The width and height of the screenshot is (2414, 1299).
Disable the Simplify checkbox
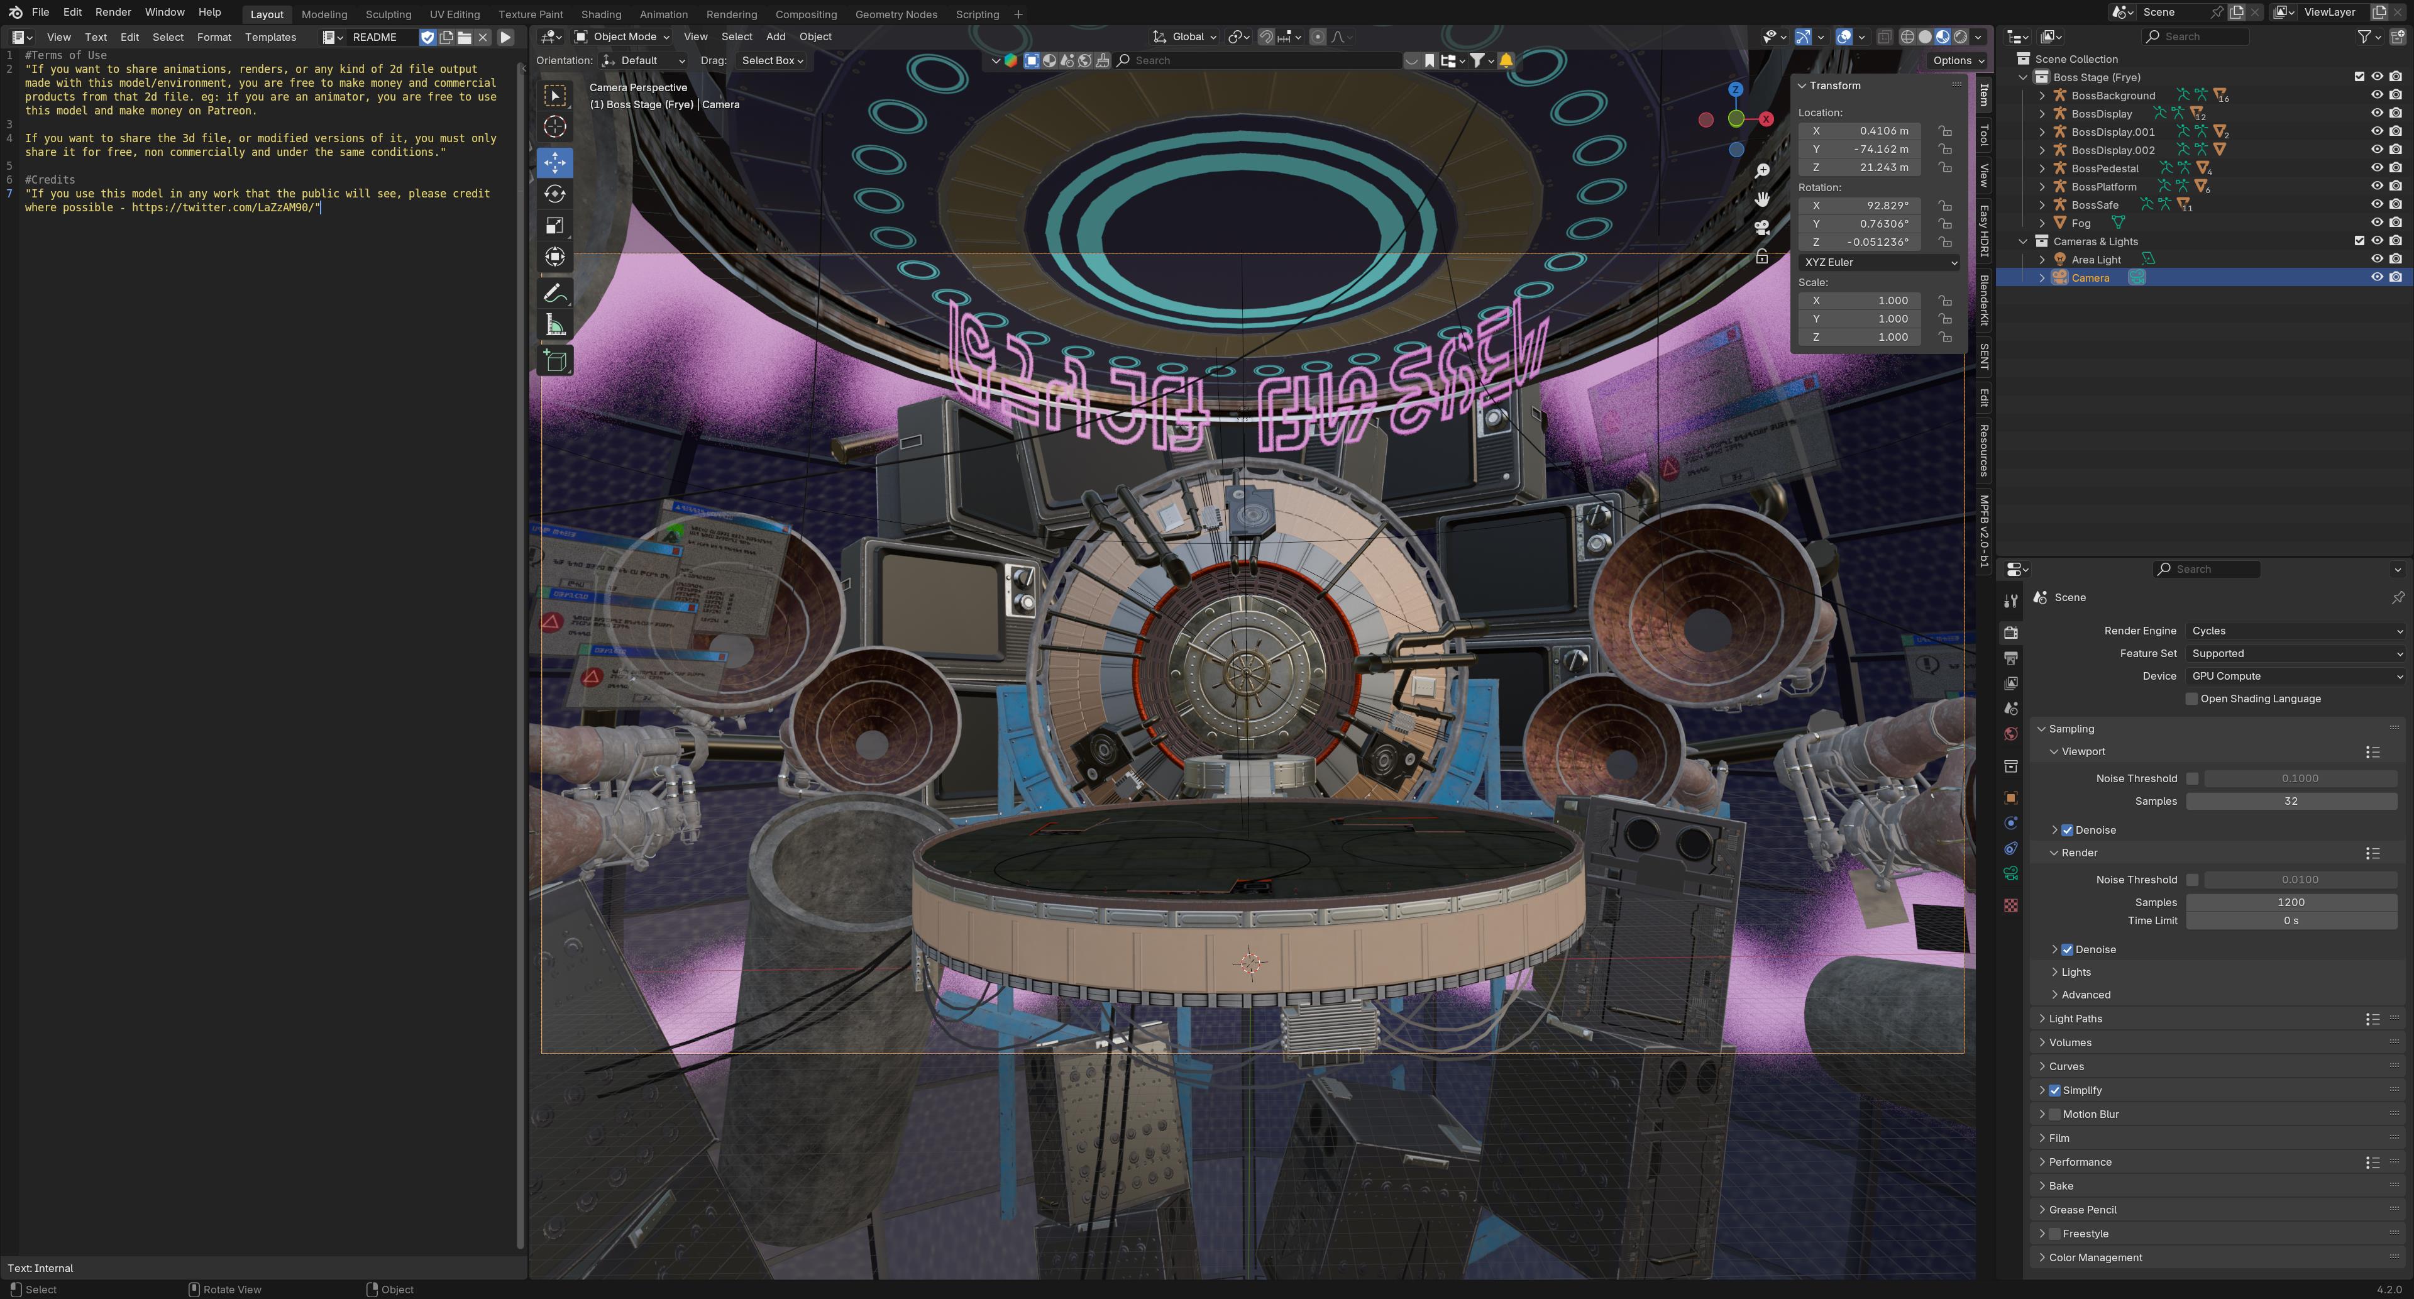(x=2055, y=1091)
